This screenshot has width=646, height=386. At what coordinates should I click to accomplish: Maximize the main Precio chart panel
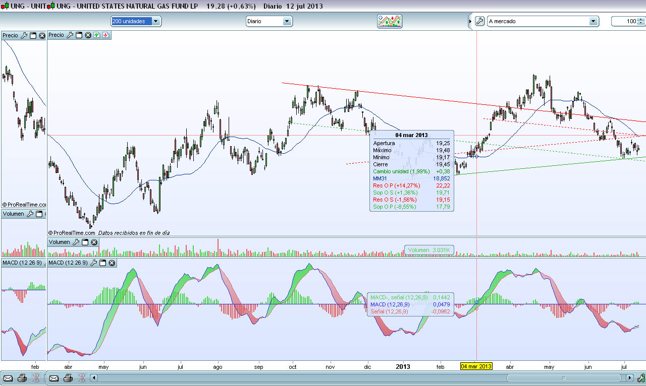tap(79, 35)
